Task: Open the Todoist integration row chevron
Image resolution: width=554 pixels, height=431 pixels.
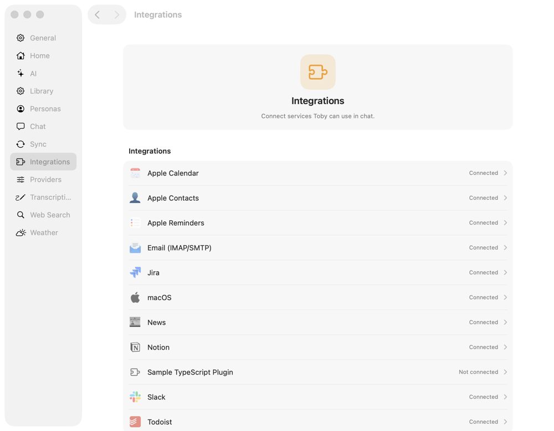Action: click(505, 422)
